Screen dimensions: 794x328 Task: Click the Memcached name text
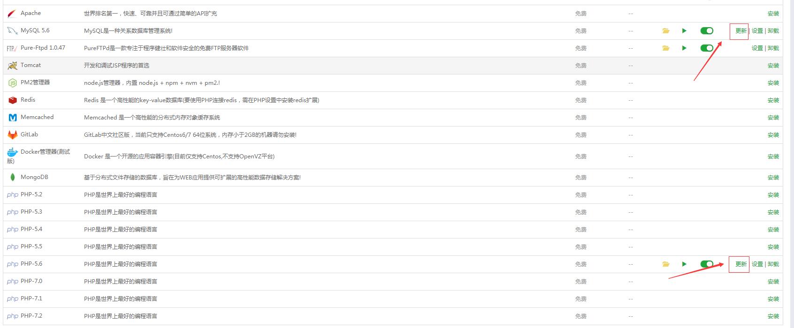(x=37, y=117)
